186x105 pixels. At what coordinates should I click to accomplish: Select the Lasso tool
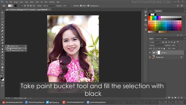(x=2, y=19)
